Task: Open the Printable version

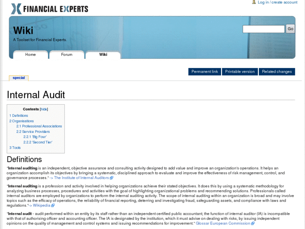Action: click(240, 71)
